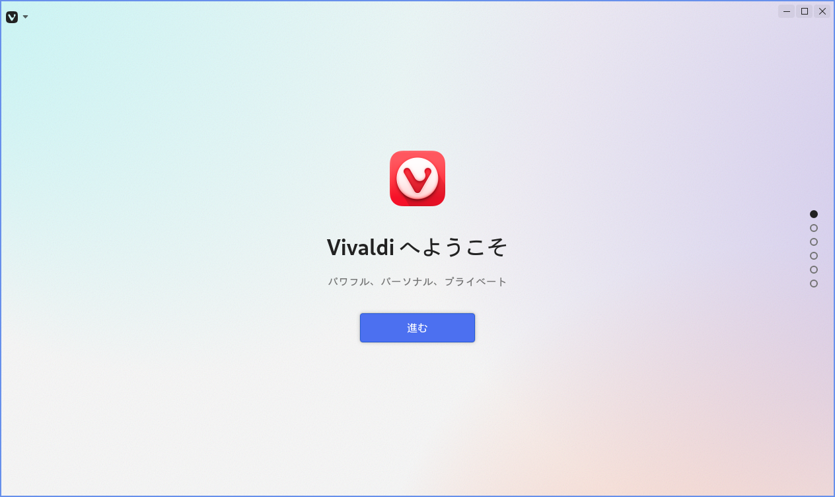Go to the fourth onboarding page dot
This screenshot has width=835, height=497.
coord(814,256)
